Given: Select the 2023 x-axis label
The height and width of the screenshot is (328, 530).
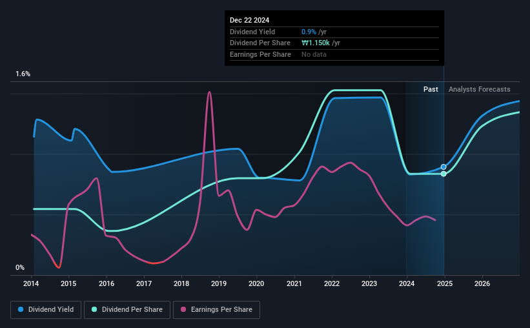Looking at the screenshot, I should 369,283.
